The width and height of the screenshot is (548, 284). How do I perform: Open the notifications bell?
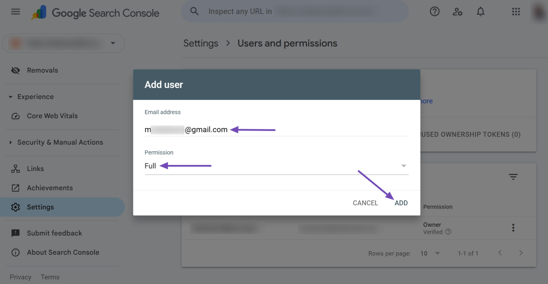(x=481, y=12)
